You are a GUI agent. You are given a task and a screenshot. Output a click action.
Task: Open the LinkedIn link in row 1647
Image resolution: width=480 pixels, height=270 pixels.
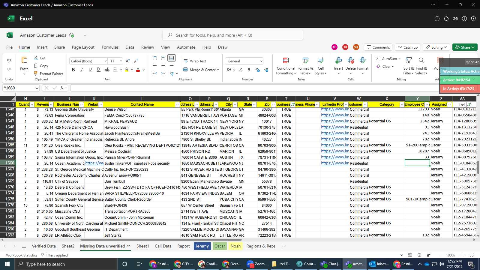pyautogui.click(x=335, y=121)
